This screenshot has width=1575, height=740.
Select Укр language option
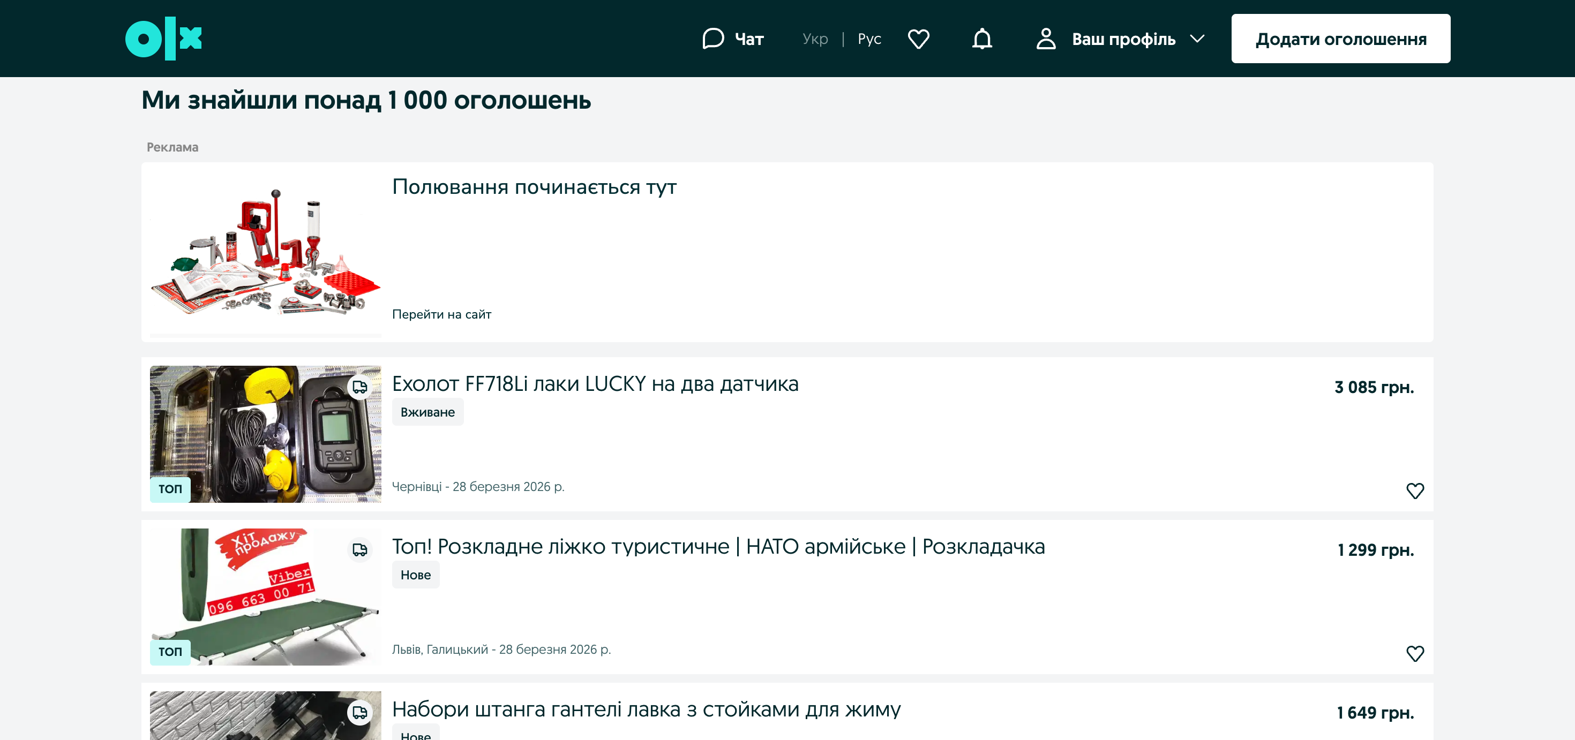[x=815, y=39]
